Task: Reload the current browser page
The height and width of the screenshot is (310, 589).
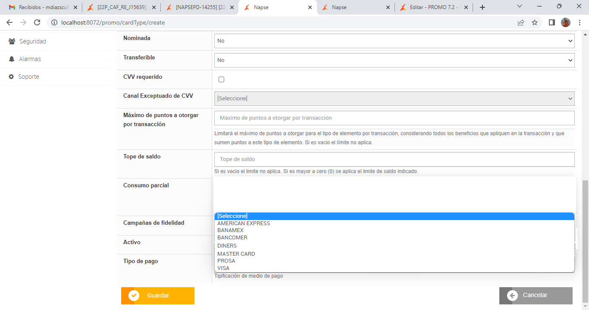Action: tap(37, 22)
